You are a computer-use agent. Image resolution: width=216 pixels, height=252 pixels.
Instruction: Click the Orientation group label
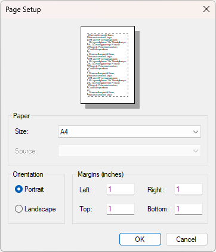tap(28, 174)
